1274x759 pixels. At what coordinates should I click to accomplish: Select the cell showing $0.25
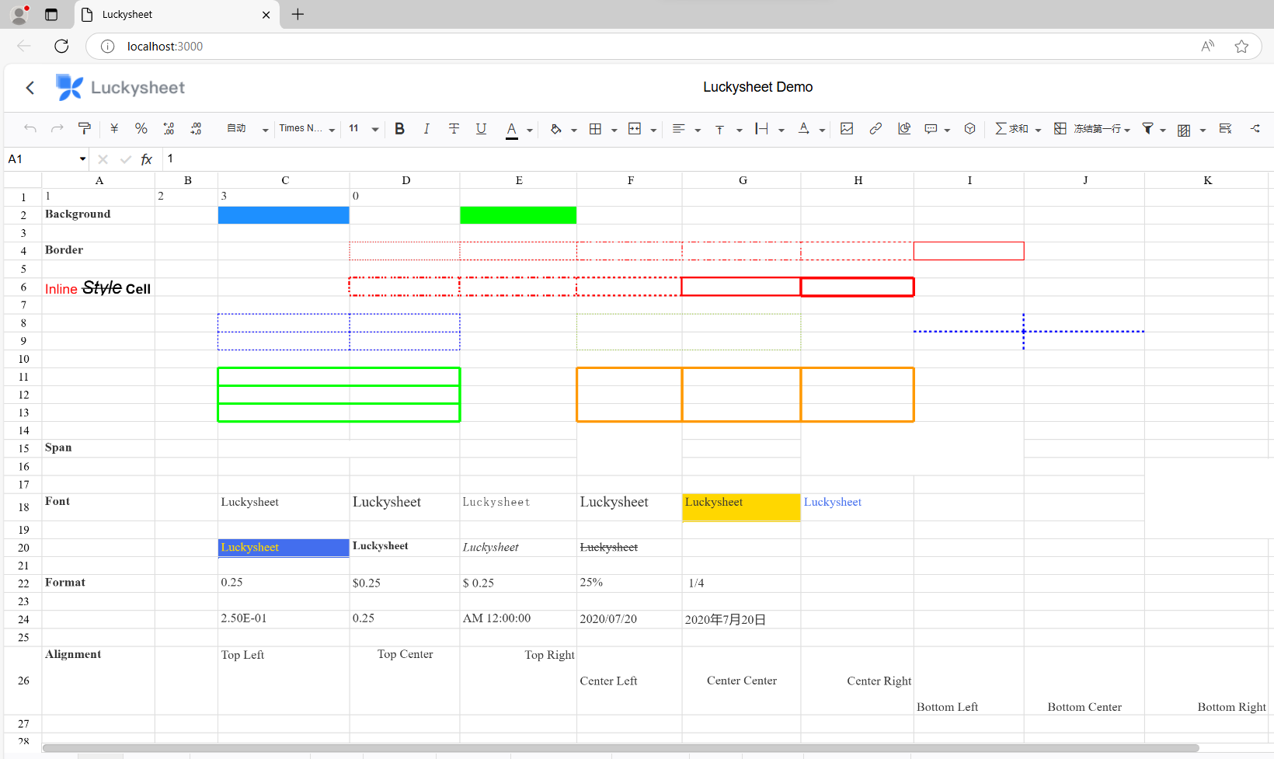(405, 583)
